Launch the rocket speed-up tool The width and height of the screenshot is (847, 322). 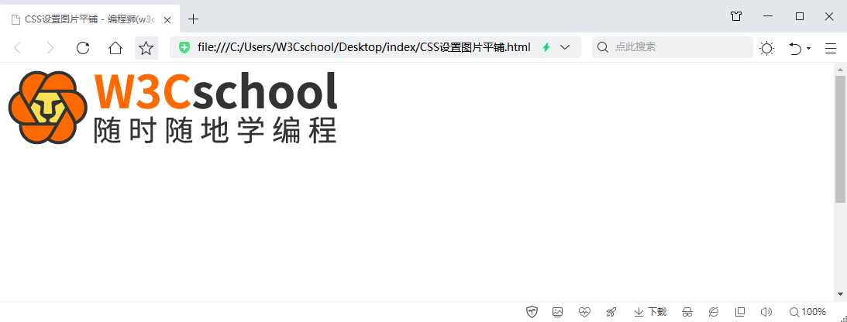611,312
